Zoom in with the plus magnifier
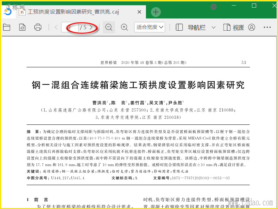Screen dimensions: 278x209 tap(124, 28)
